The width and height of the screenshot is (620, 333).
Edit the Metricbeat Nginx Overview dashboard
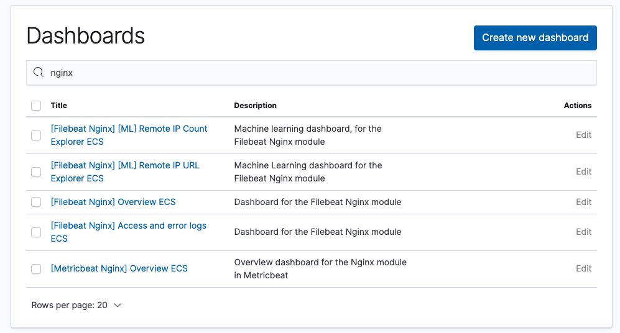point(583,269)
